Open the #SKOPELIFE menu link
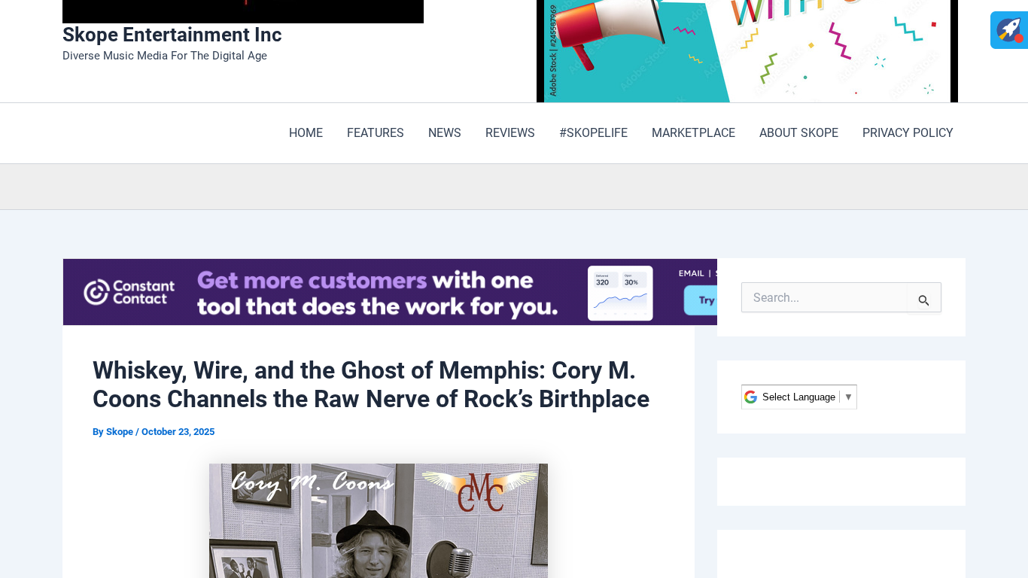The height and width of the screenshot is (578, 1028). click(593, 133)
